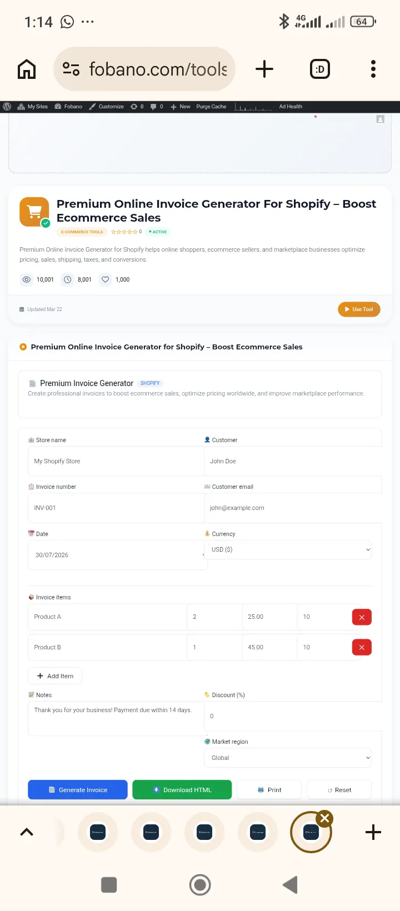400x911 pixels.
Task: Click the WordPress logo in admin bar
Action: coord(7,107)
